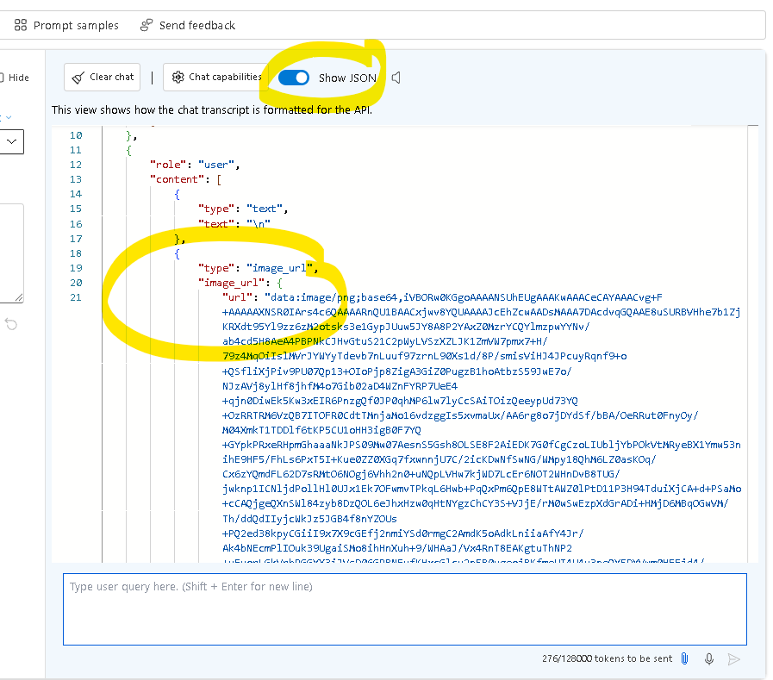Click the Prompt samples grid icon
The image size is (773, 680).
coord(20,25)
